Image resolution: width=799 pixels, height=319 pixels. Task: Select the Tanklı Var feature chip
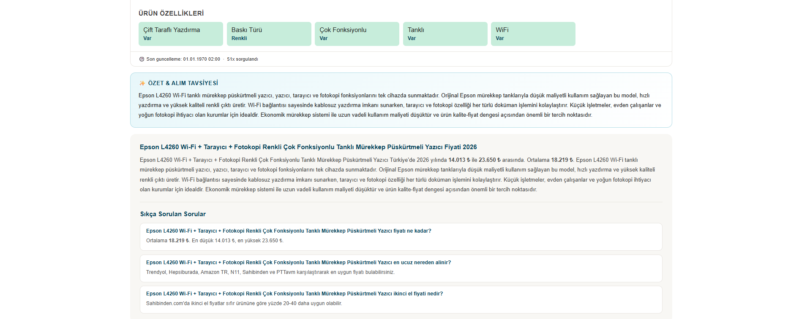point(445,34)
